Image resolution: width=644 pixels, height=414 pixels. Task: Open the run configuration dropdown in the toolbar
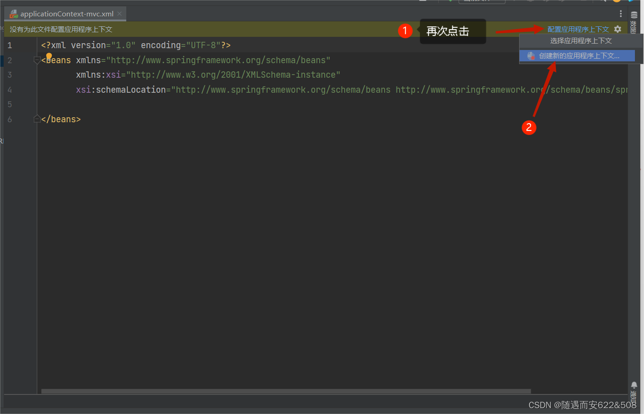(481, 1)
